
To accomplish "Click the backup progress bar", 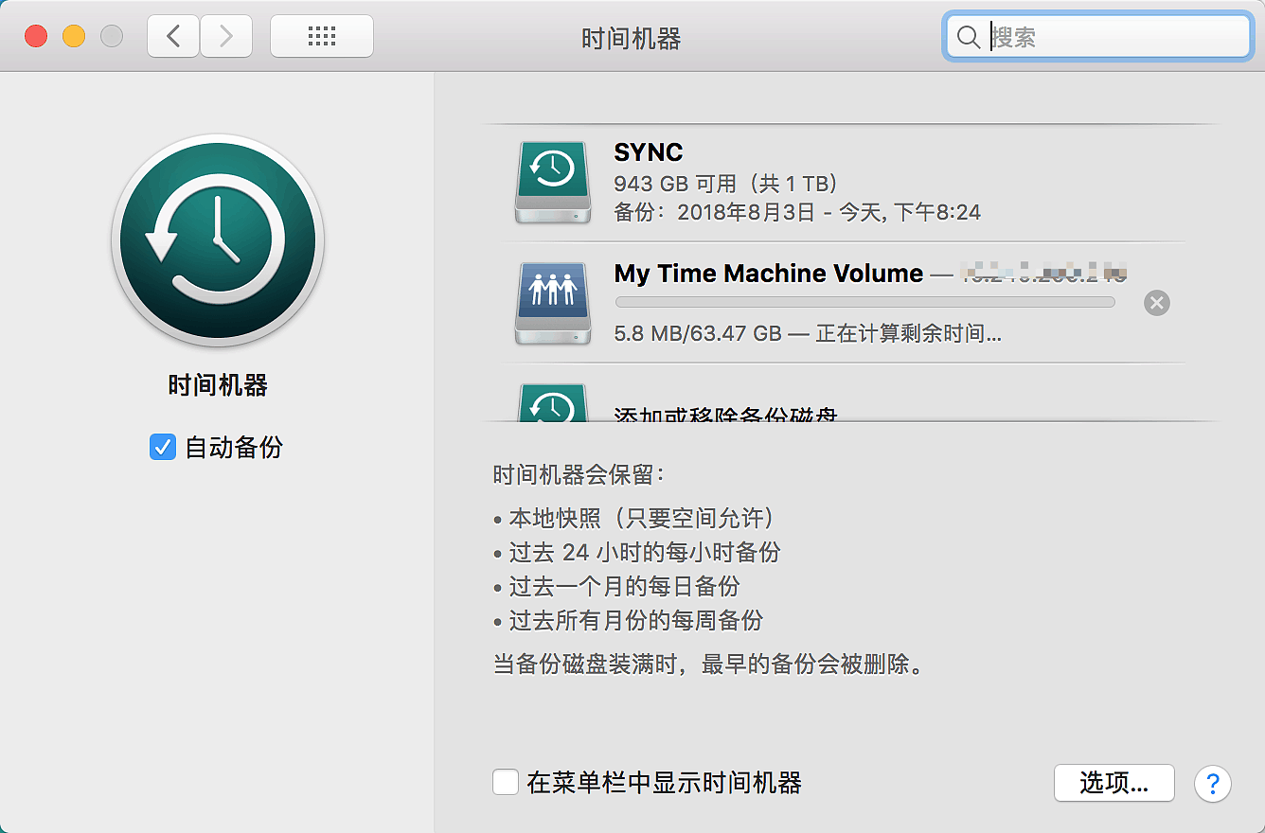I will pyautogui.click(x=864, y=303).
